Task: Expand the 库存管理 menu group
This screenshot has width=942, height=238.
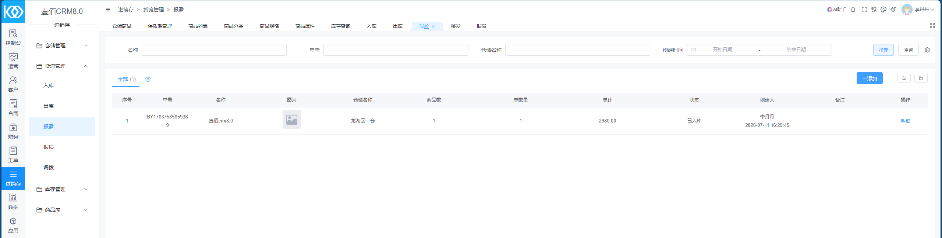Action: (x=62, y=189)
